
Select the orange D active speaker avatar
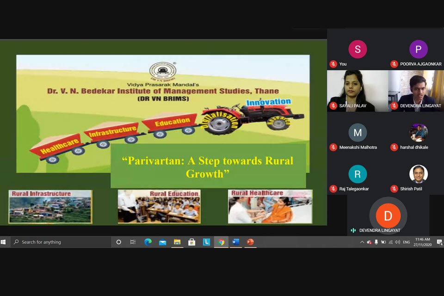388,216
